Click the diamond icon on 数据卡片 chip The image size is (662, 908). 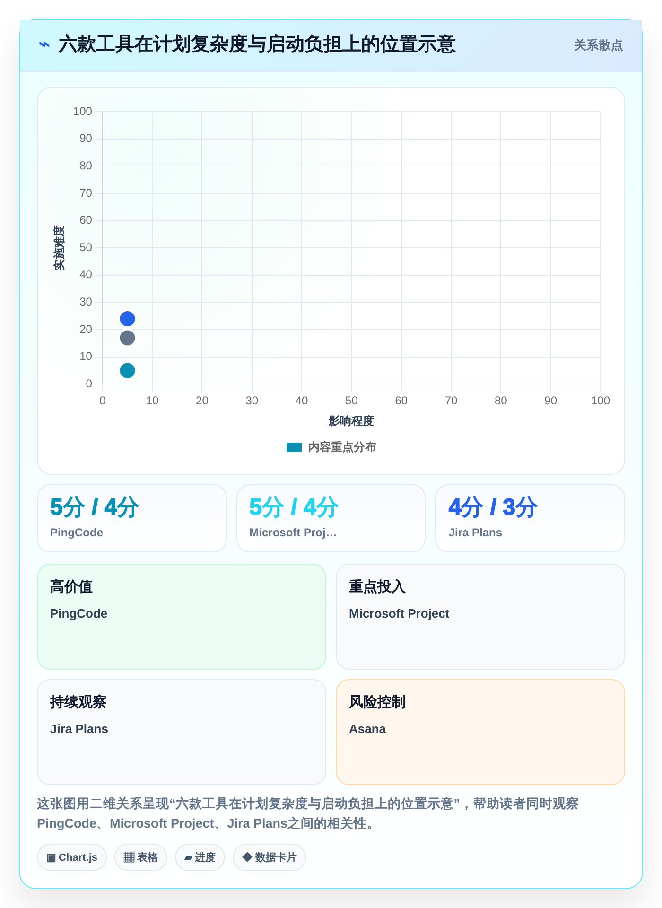[247, 857]
